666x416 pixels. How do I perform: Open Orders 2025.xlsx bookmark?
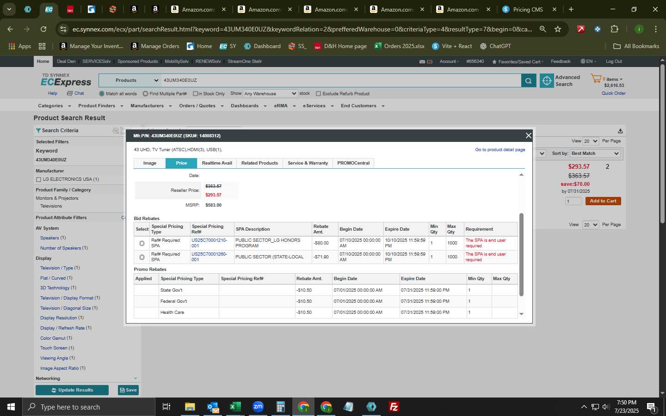(x=399, y=46)
